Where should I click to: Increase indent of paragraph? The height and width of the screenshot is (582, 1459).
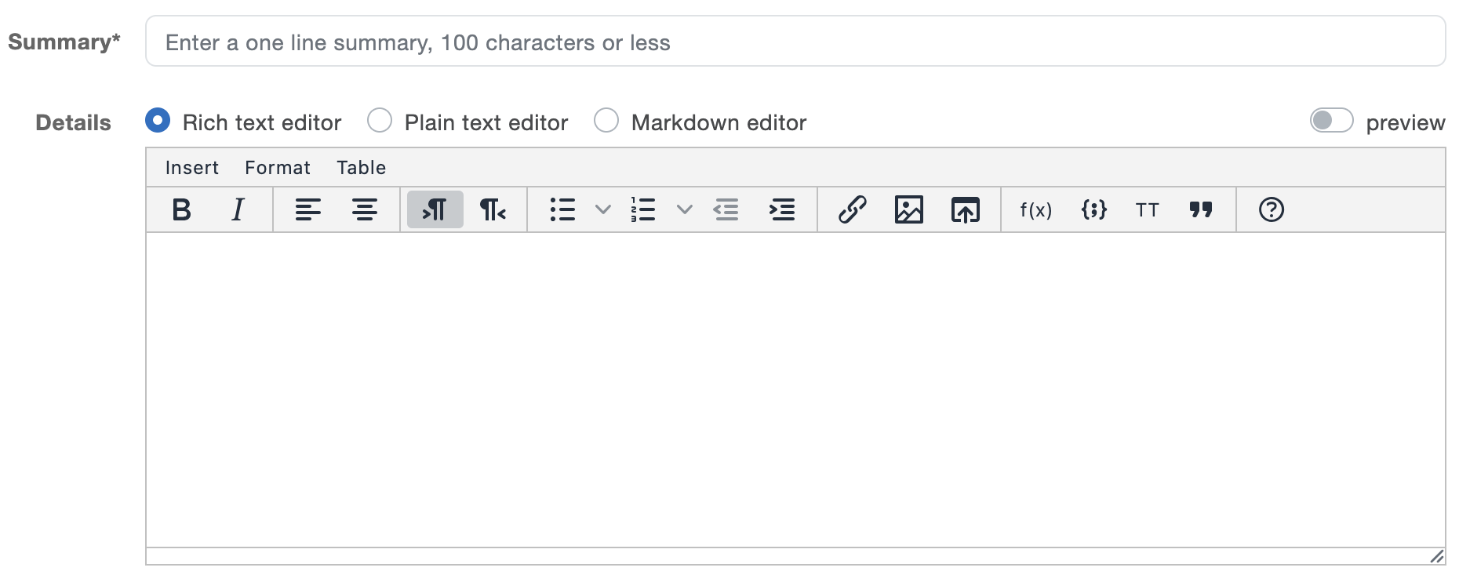click(x=782, y=209)
